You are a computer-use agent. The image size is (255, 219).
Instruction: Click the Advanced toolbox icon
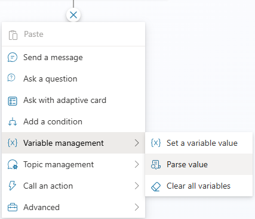click(13, 207)
